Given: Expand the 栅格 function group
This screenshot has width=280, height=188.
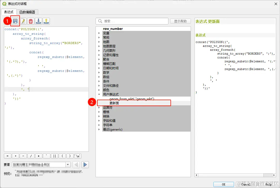Looking at the screenshot, I should pos(99,112).
